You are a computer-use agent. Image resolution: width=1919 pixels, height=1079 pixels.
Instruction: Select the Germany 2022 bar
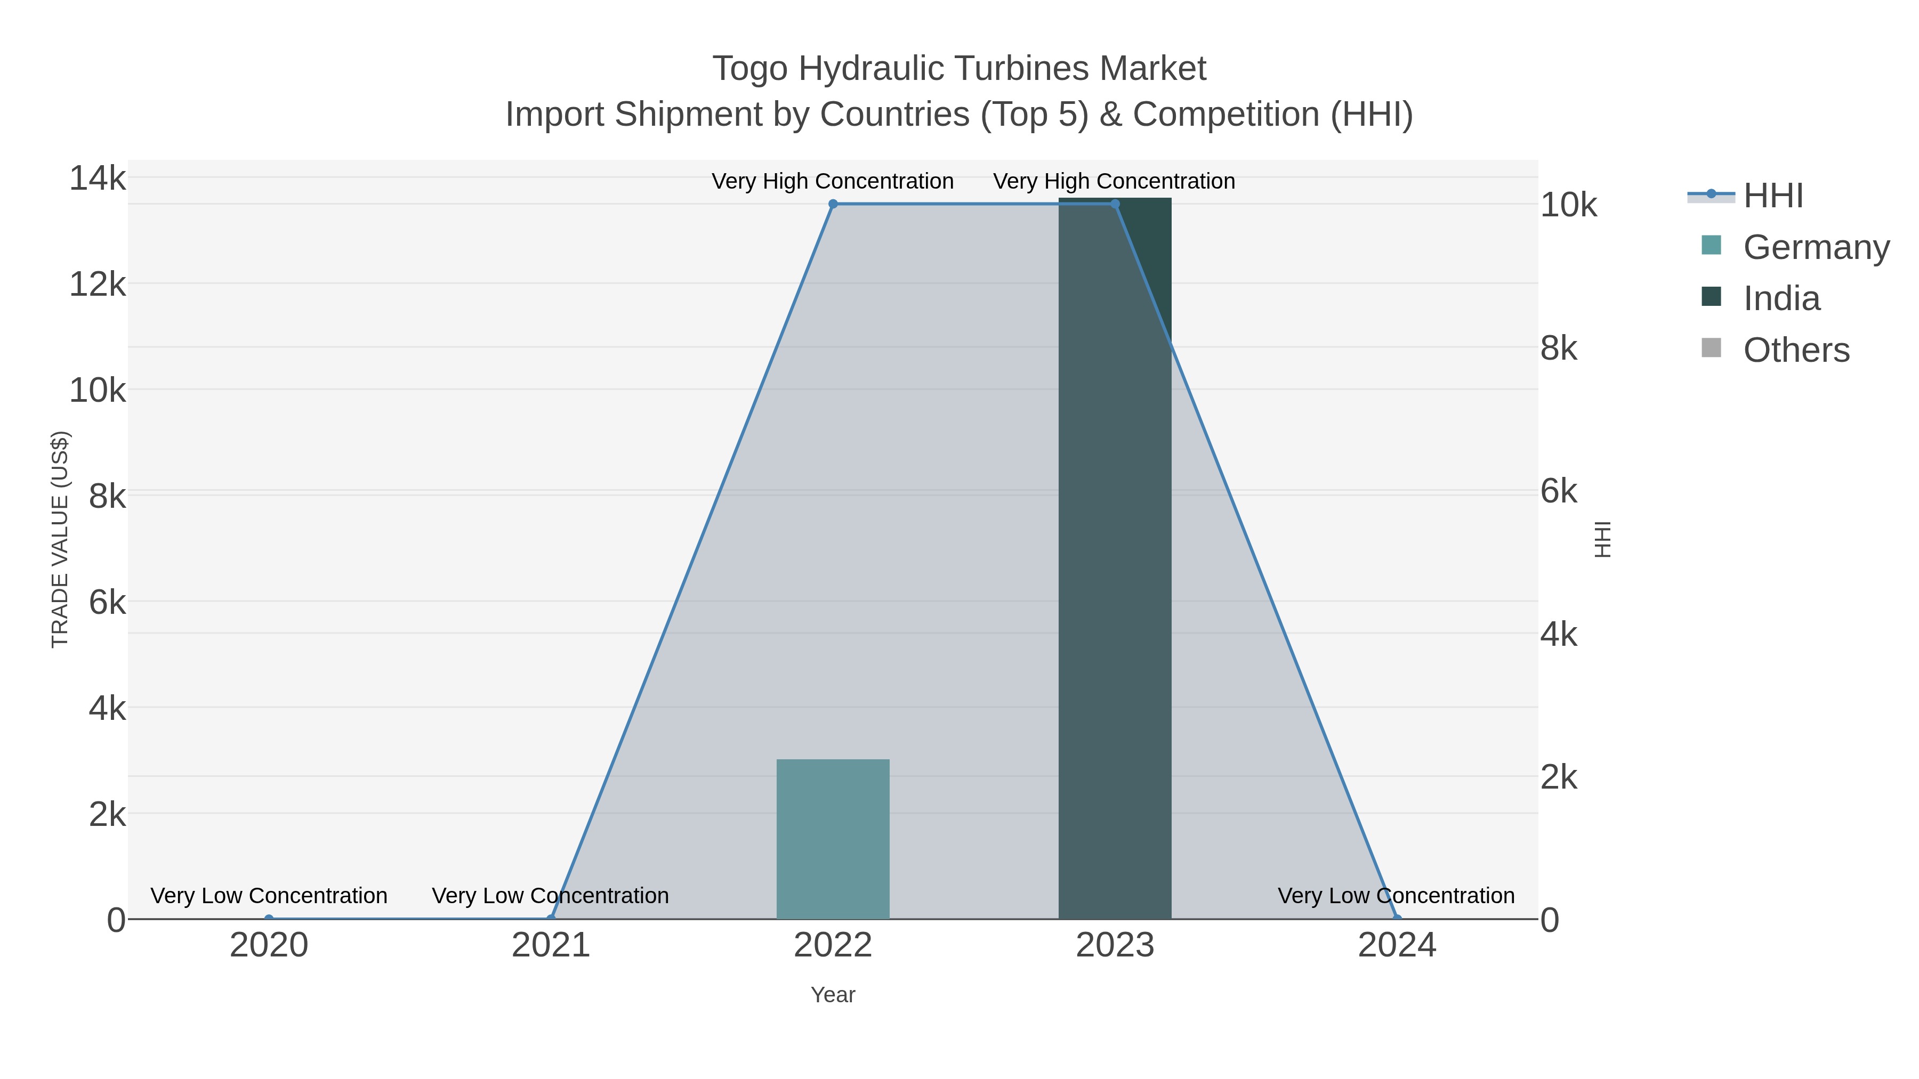click(x=833, y=839)
